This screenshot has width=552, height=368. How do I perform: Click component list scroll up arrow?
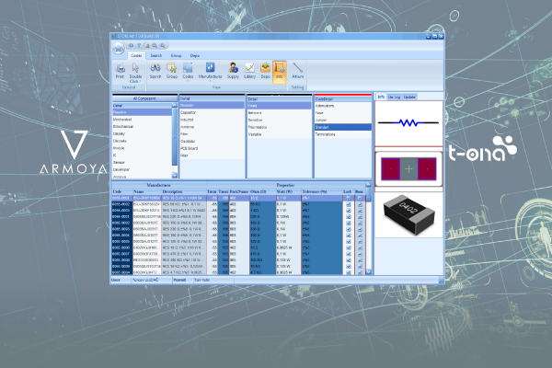175,105
